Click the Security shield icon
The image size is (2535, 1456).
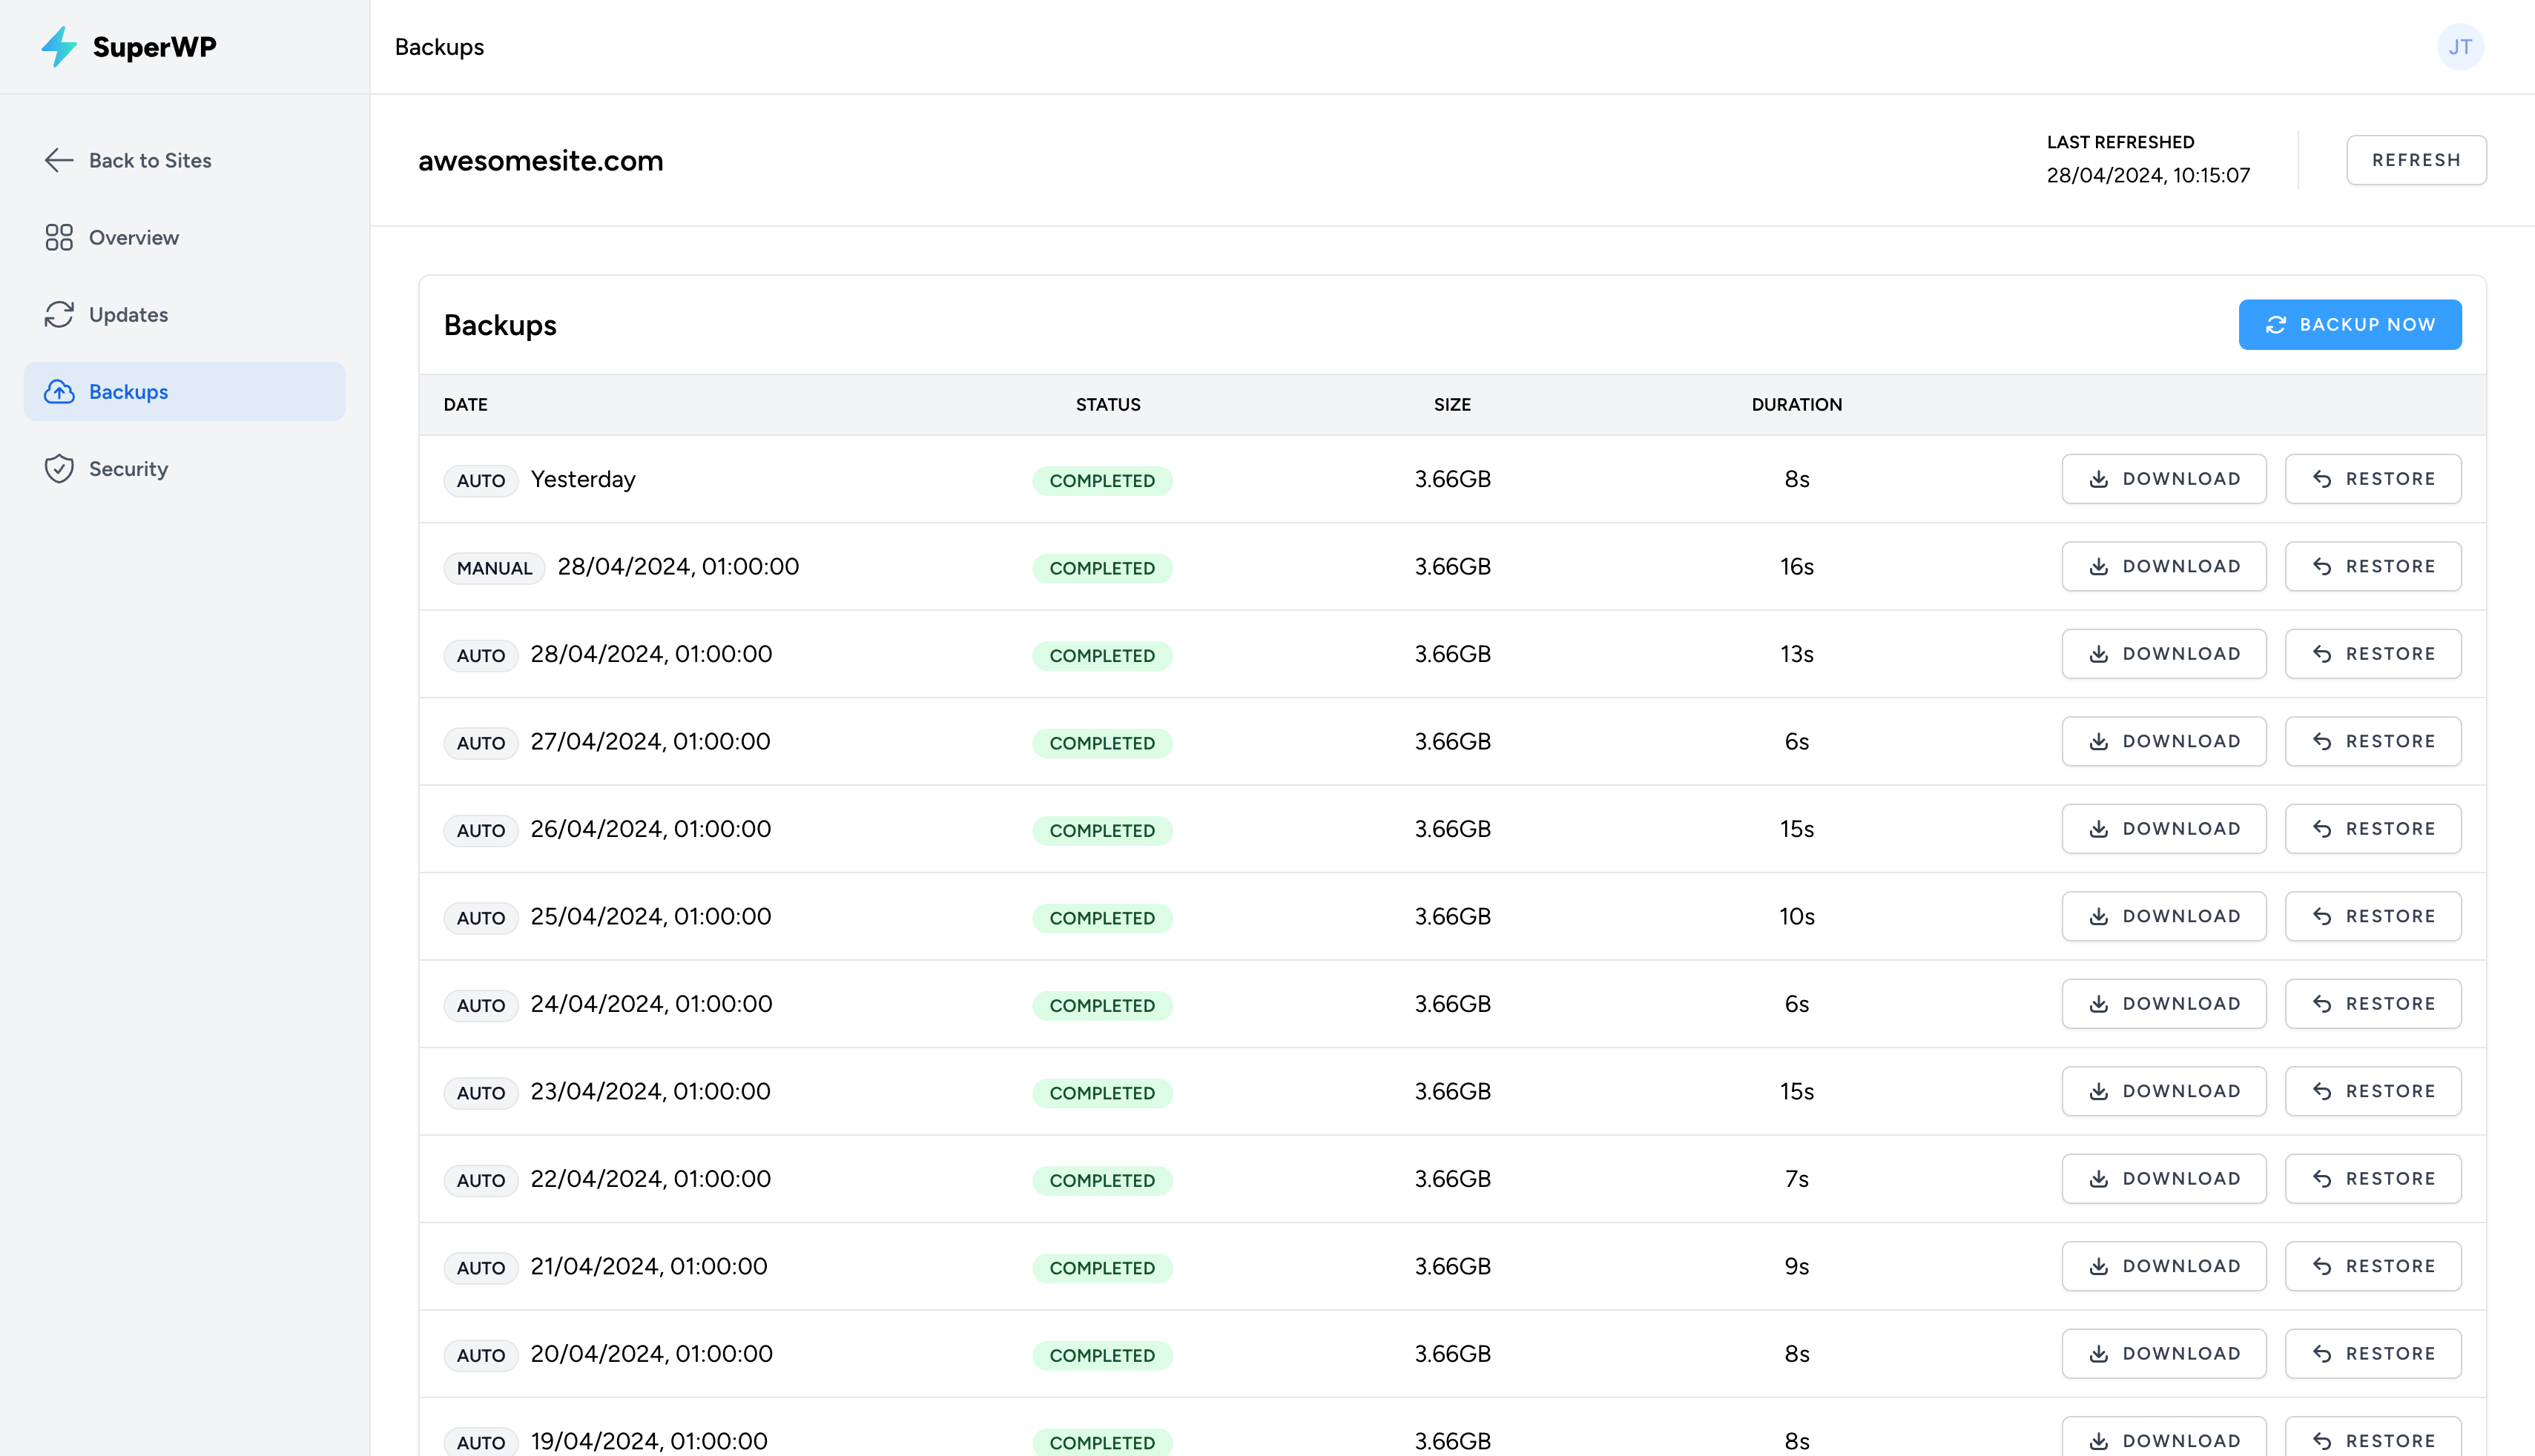pos(59,468)
